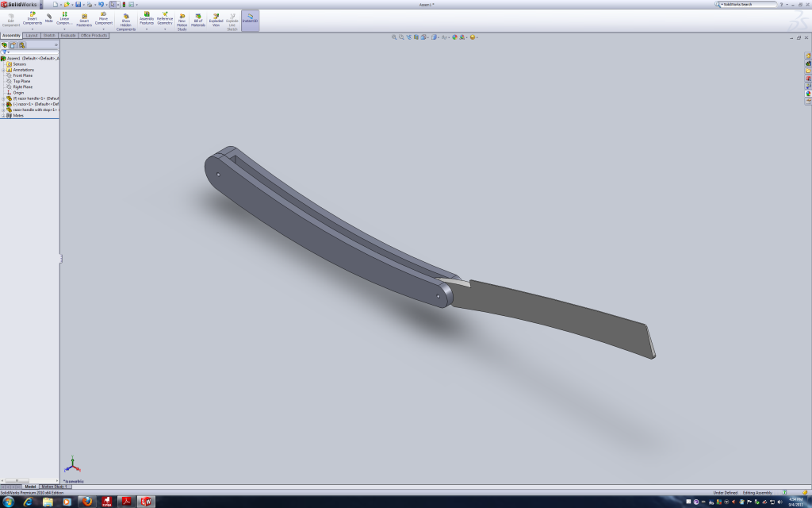Open the Display Style cube icon
Viewport: 812px width, 508px height.
tap(434, 37)
